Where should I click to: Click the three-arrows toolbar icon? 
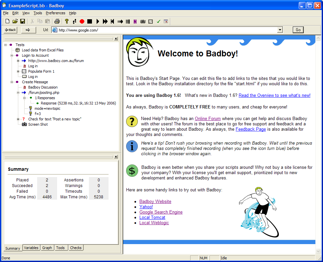[128, 22]
